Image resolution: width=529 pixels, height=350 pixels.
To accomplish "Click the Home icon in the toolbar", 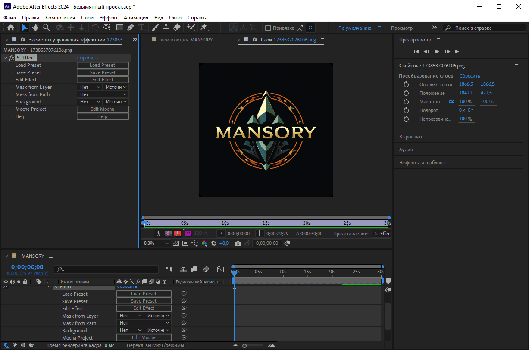I will 11,28.
